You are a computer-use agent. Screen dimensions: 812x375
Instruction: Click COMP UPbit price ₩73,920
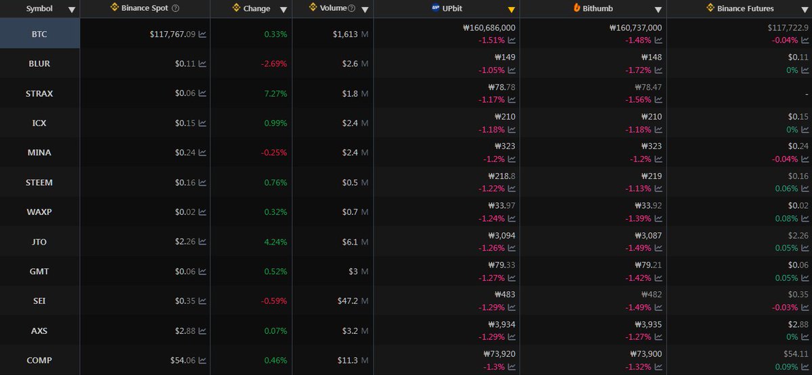[499, 353]
